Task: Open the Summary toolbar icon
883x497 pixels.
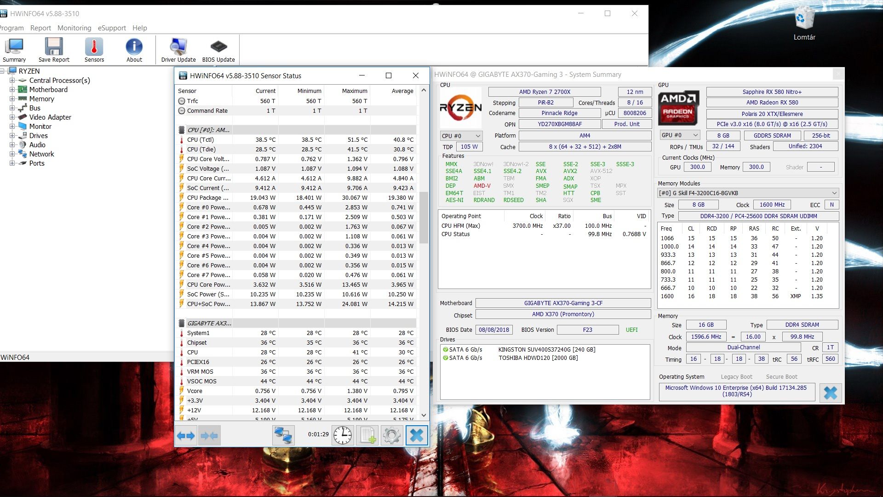Action: [14, 50]
